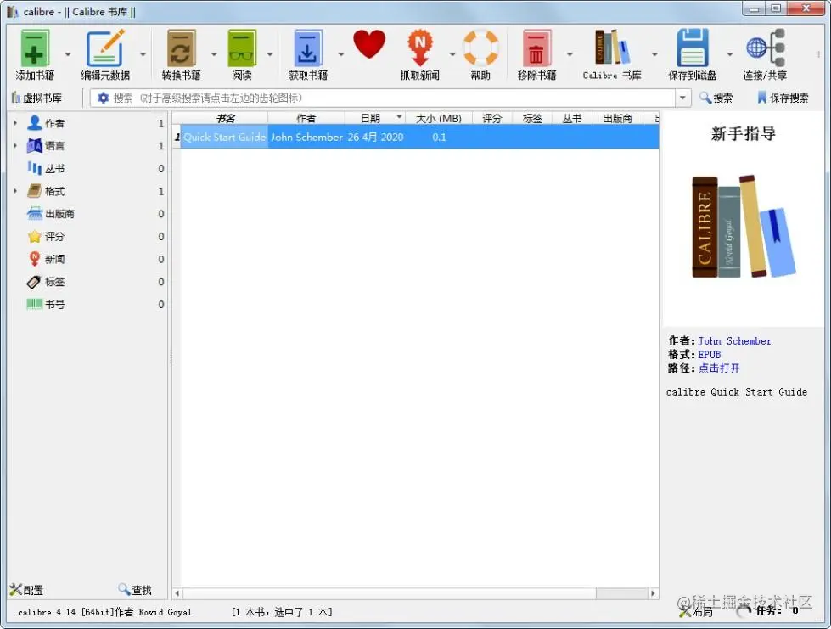Click the 查找 find button
Screen dimensions: 831x629
click(x=135, y=590)
